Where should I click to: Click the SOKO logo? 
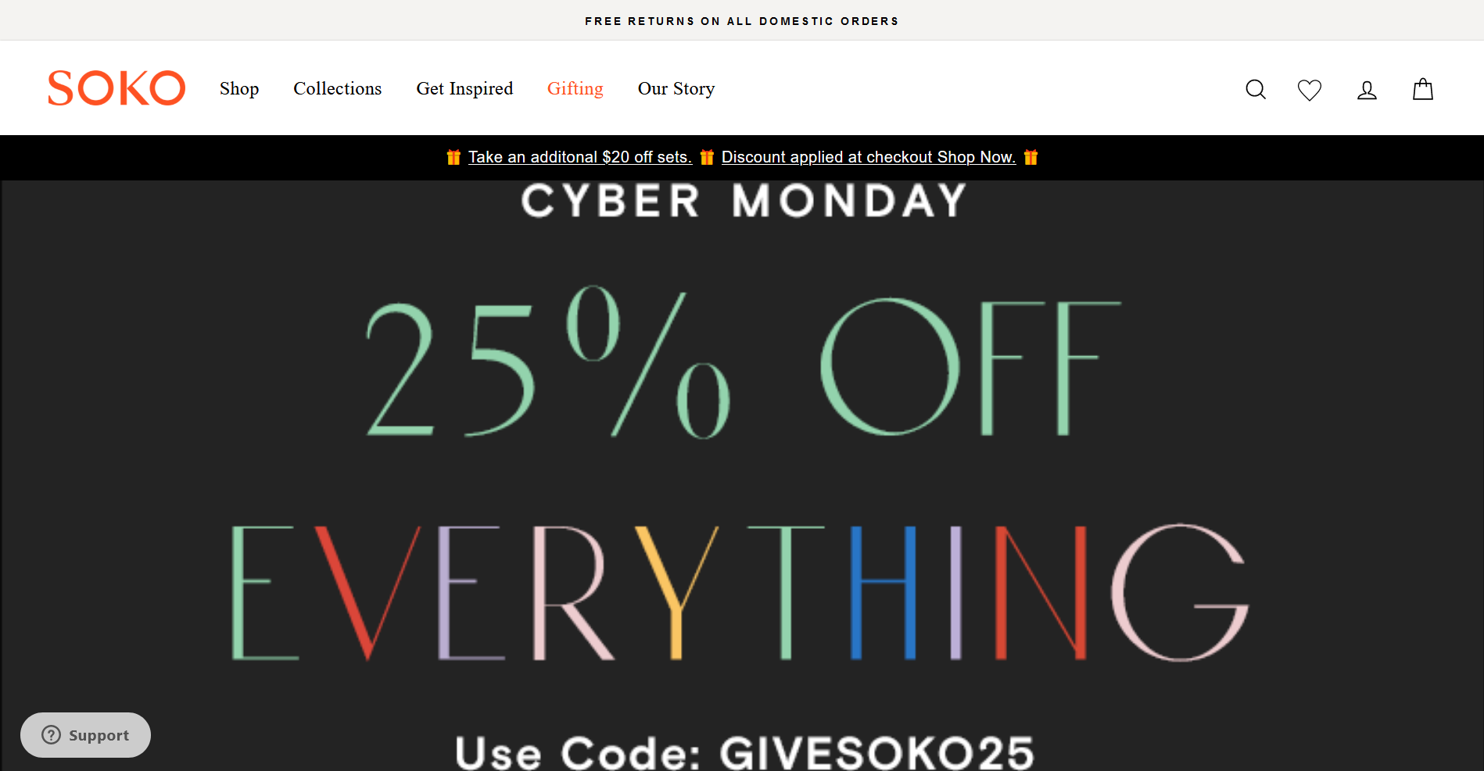tap(116, 87)
